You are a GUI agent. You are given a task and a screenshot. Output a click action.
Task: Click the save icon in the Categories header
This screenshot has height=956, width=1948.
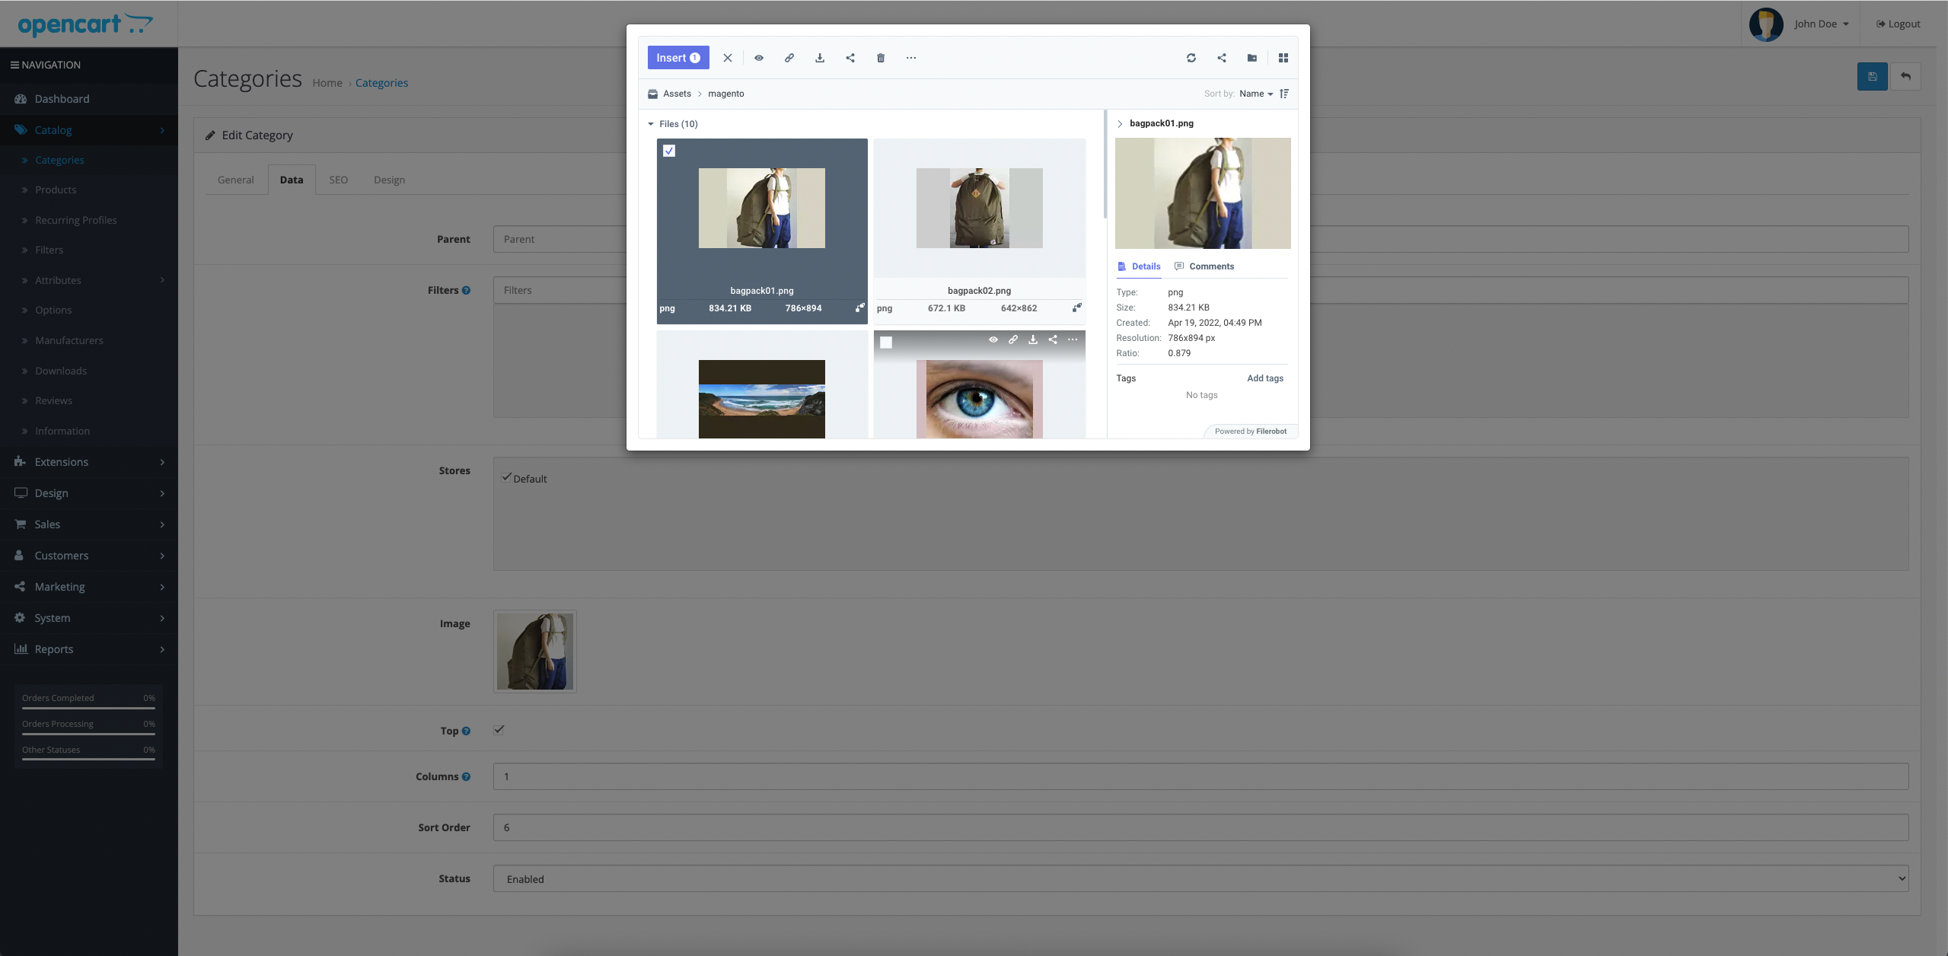click(1873, 76)
